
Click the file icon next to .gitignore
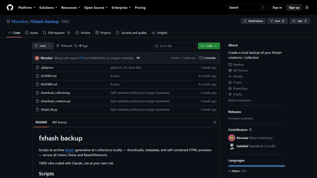[37, 68]
